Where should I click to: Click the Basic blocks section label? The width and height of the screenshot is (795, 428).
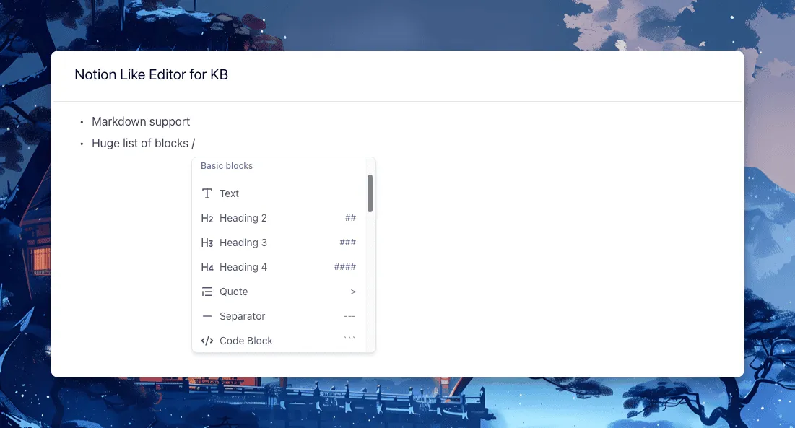[227, 165]
